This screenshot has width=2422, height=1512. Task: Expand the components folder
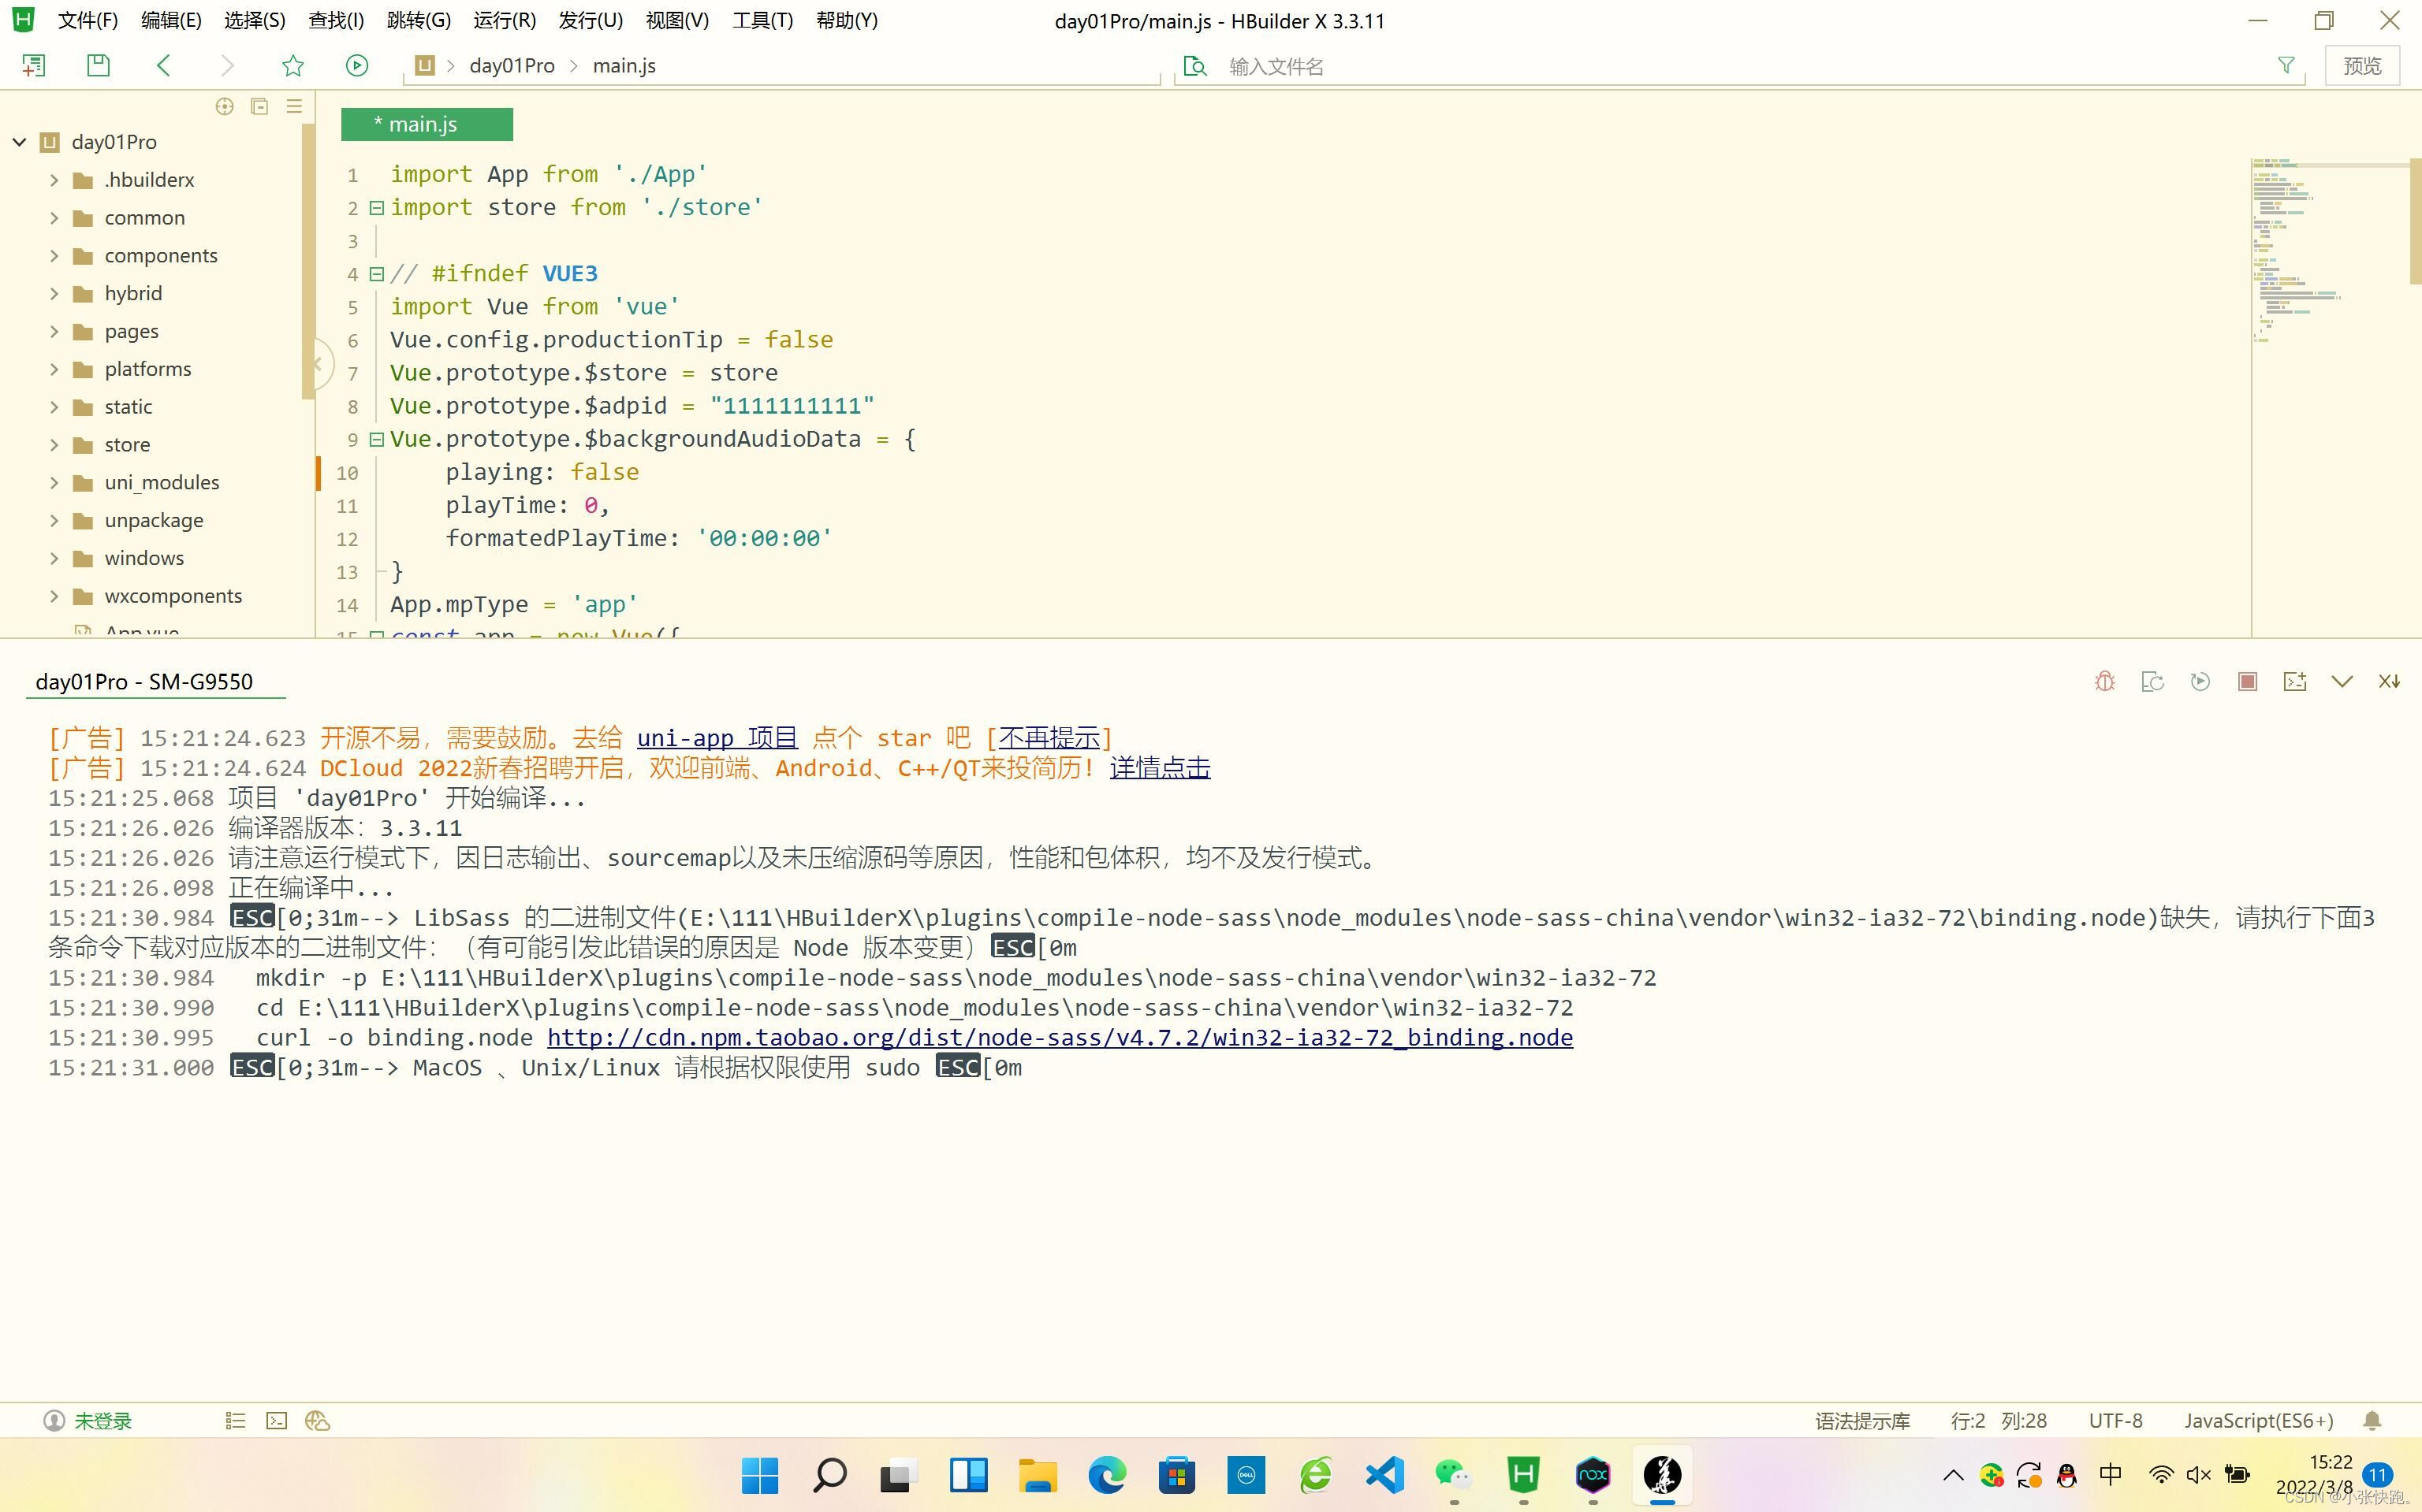click(x=55, y=255)
